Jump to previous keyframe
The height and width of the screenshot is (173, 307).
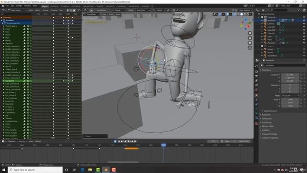click(x=122, y=141)
